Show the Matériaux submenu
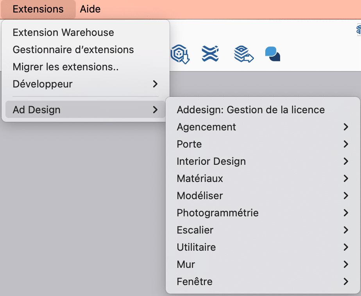The width and height of the screenshot is (361, 296). coord(200,178)
